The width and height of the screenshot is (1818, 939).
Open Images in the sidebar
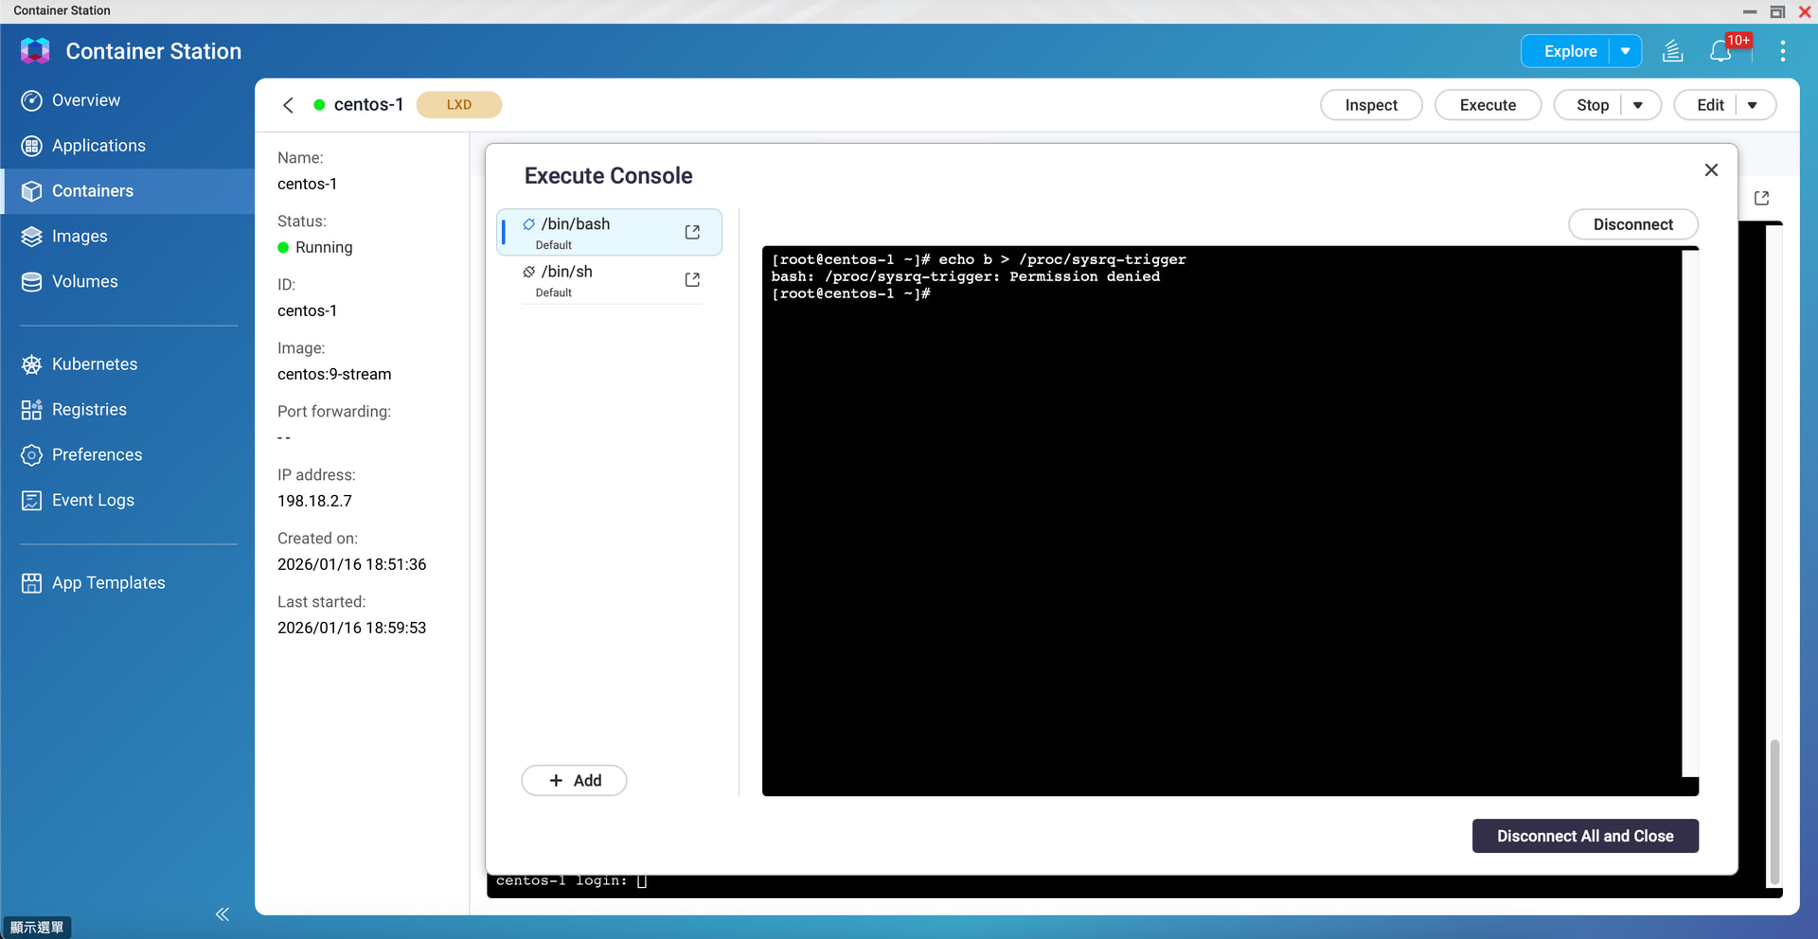[80, 237]
